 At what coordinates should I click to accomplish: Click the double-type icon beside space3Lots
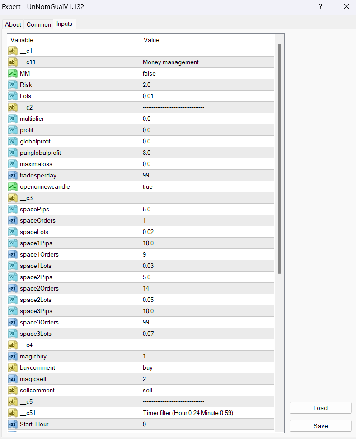point(13,334)
